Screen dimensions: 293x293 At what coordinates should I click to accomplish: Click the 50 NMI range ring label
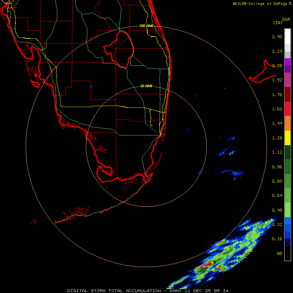[146, 86]
